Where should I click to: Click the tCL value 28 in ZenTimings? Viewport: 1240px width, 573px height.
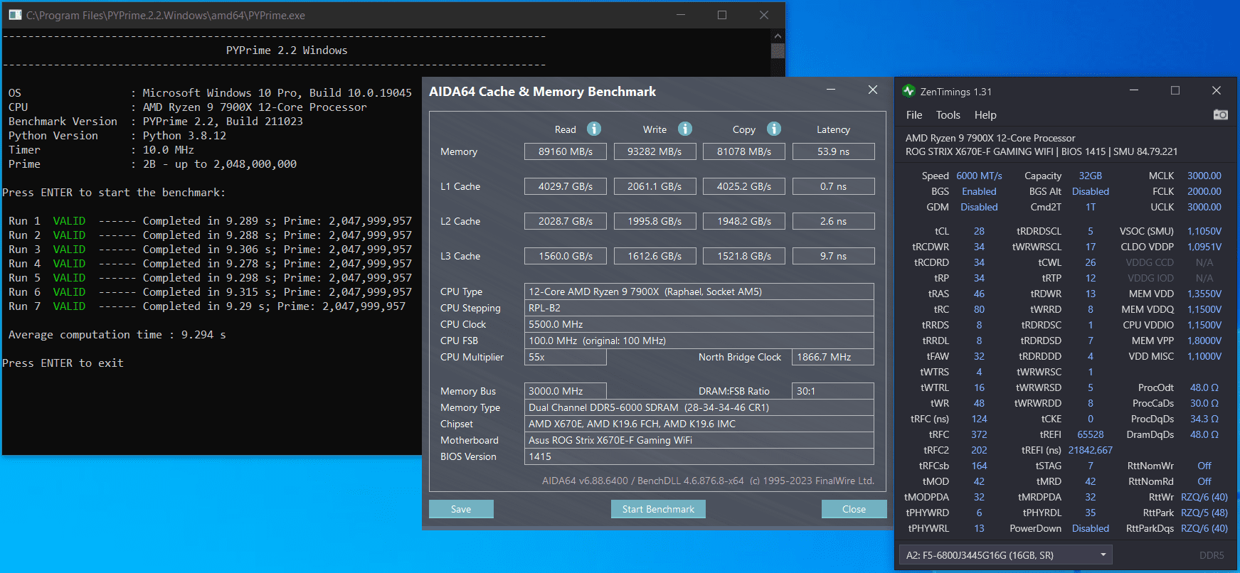coord(979,231)
